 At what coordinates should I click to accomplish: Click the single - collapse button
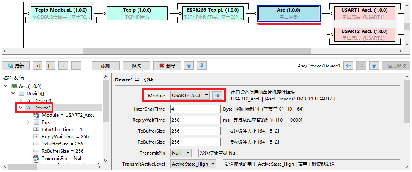76,66
